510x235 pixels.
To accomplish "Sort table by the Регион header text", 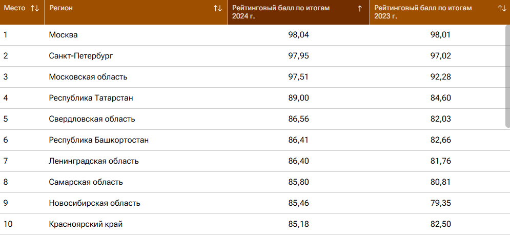I will click(x=61, y=8).
